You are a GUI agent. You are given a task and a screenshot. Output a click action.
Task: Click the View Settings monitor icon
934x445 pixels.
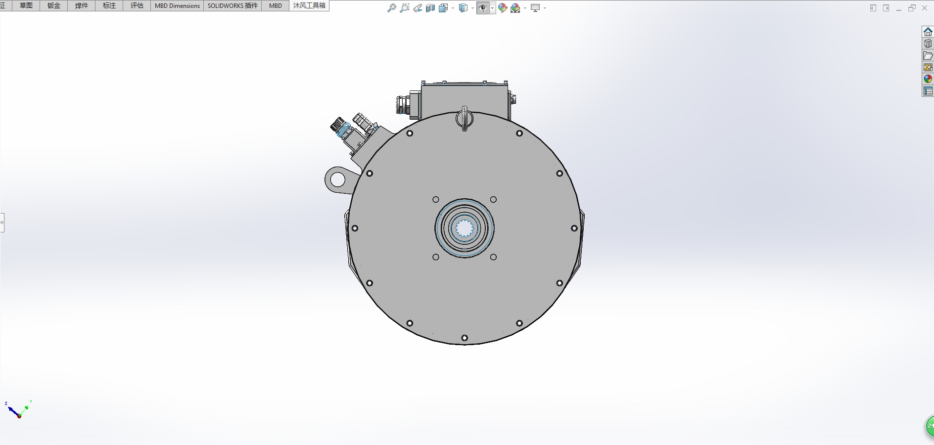tap(535, 8)
